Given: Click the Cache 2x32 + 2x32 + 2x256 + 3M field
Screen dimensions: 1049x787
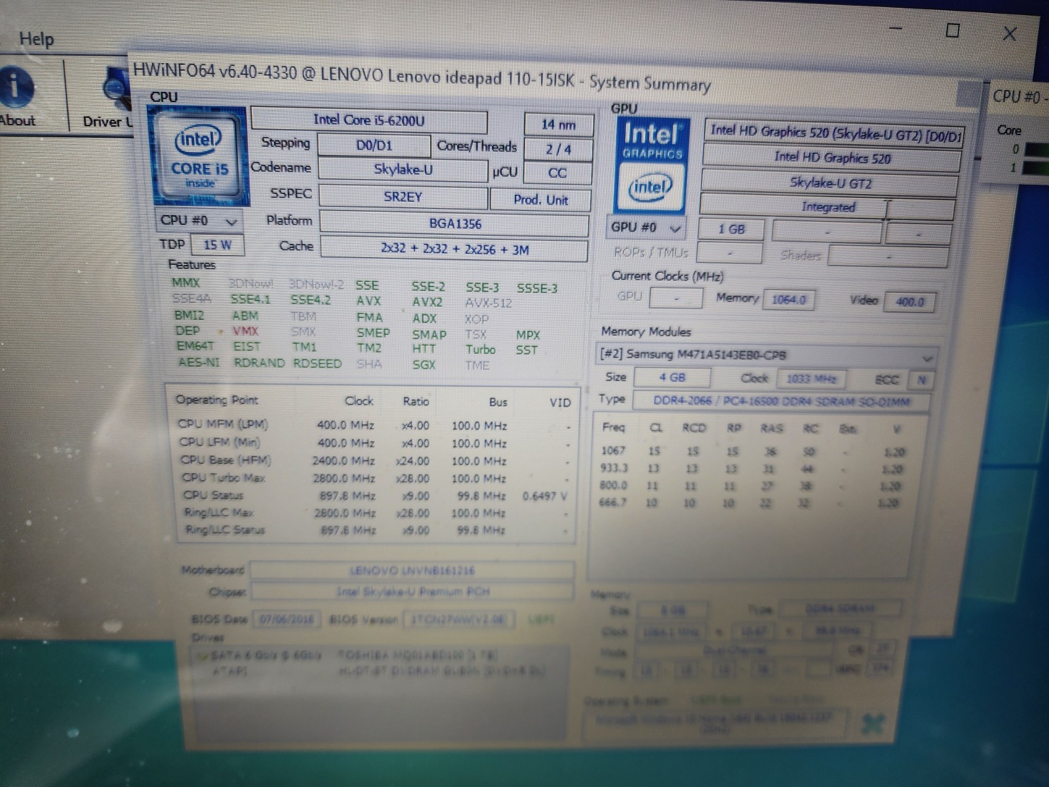Looking at the screenshot, I should (454, 249).
